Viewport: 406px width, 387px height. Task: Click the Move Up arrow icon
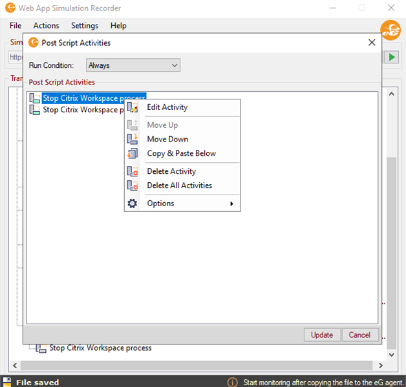[133, 125]
